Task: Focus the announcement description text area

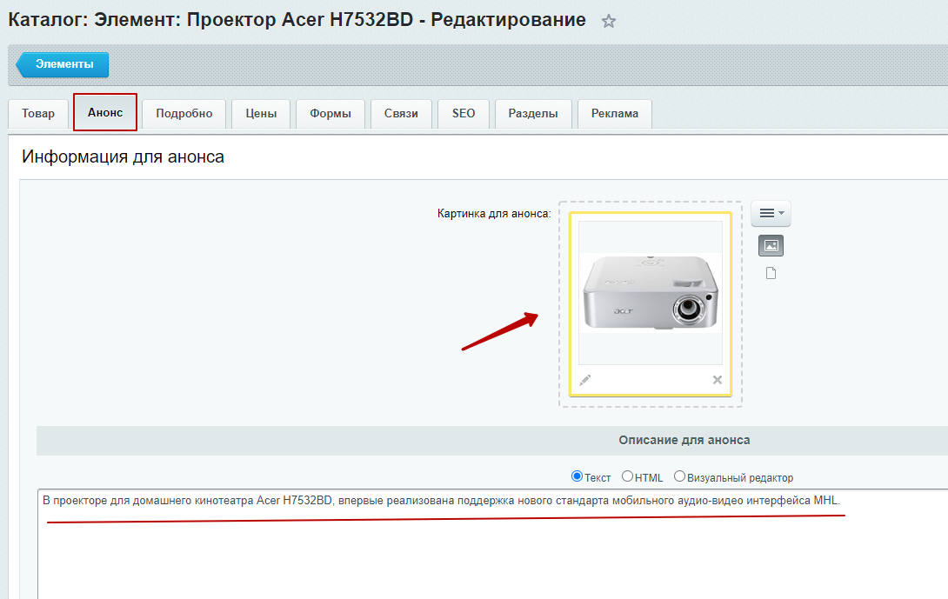Action: [493, 544]
